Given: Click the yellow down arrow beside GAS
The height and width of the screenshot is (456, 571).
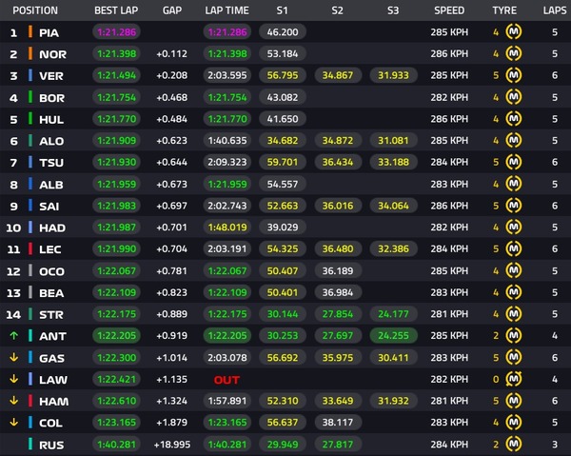Looking at the screenshot, I should point(14,357).
